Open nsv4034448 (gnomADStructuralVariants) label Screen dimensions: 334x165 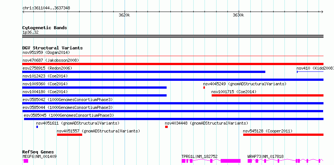(x=206, y=123)
